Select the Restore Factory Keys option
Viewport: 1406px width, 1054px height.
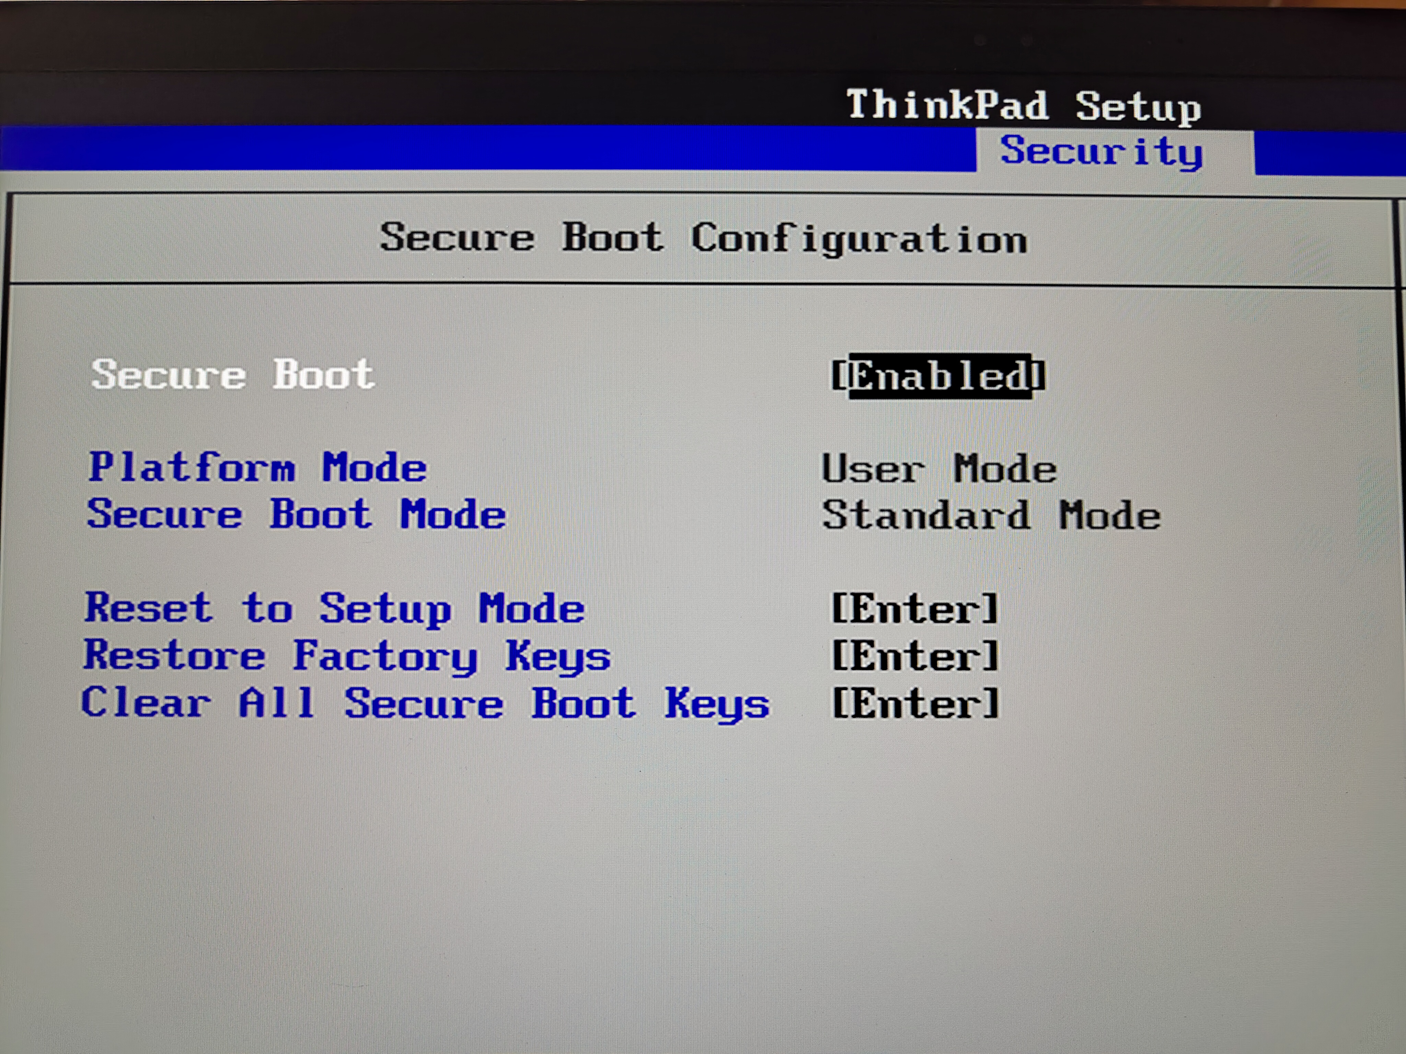click(347, 657)
